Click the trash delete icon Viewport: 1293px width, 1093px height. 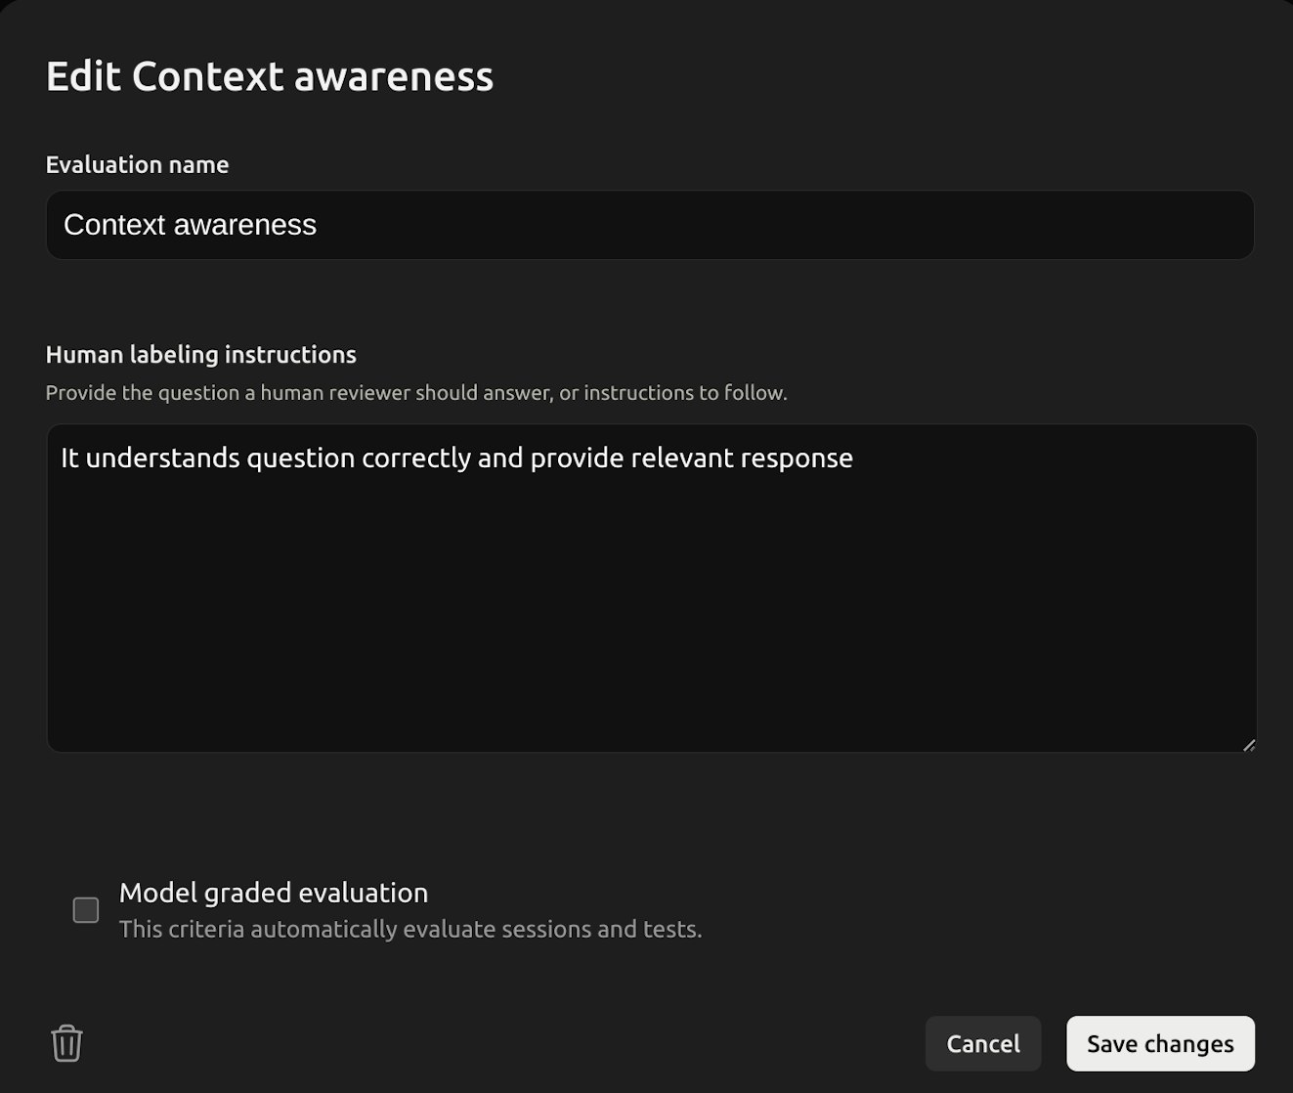[x=66, y=1043]
